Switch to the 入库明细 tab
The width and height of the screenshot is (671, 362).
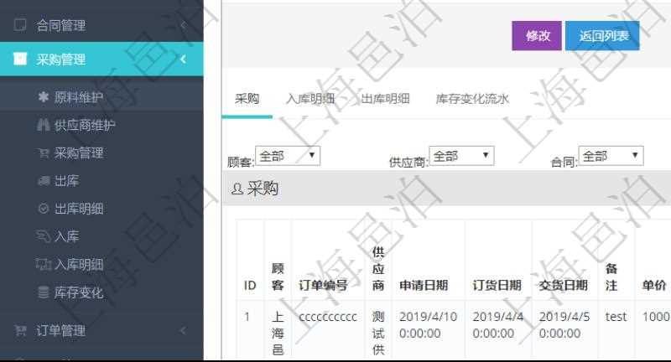(310, 99)
